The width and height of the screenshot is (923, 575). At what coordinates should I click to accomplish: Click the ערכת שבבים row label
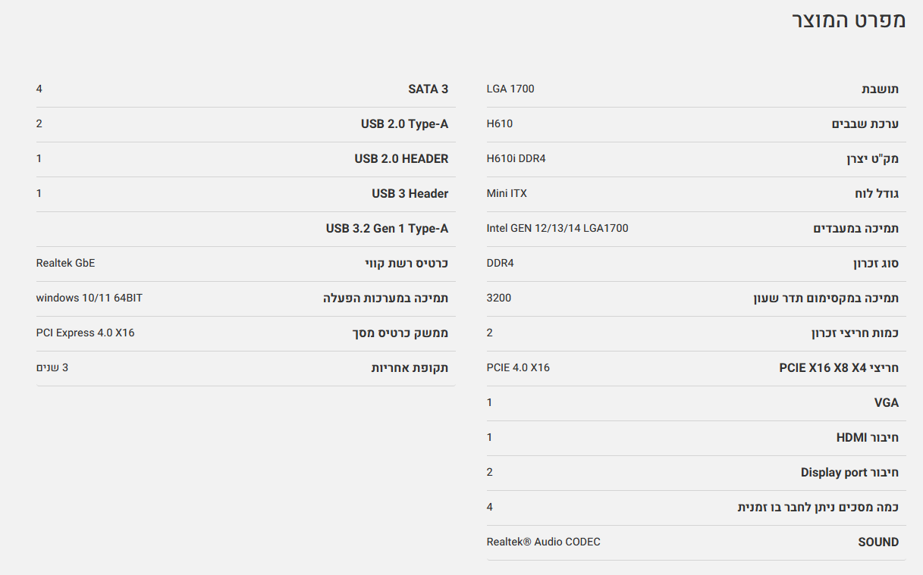(865, 124)
